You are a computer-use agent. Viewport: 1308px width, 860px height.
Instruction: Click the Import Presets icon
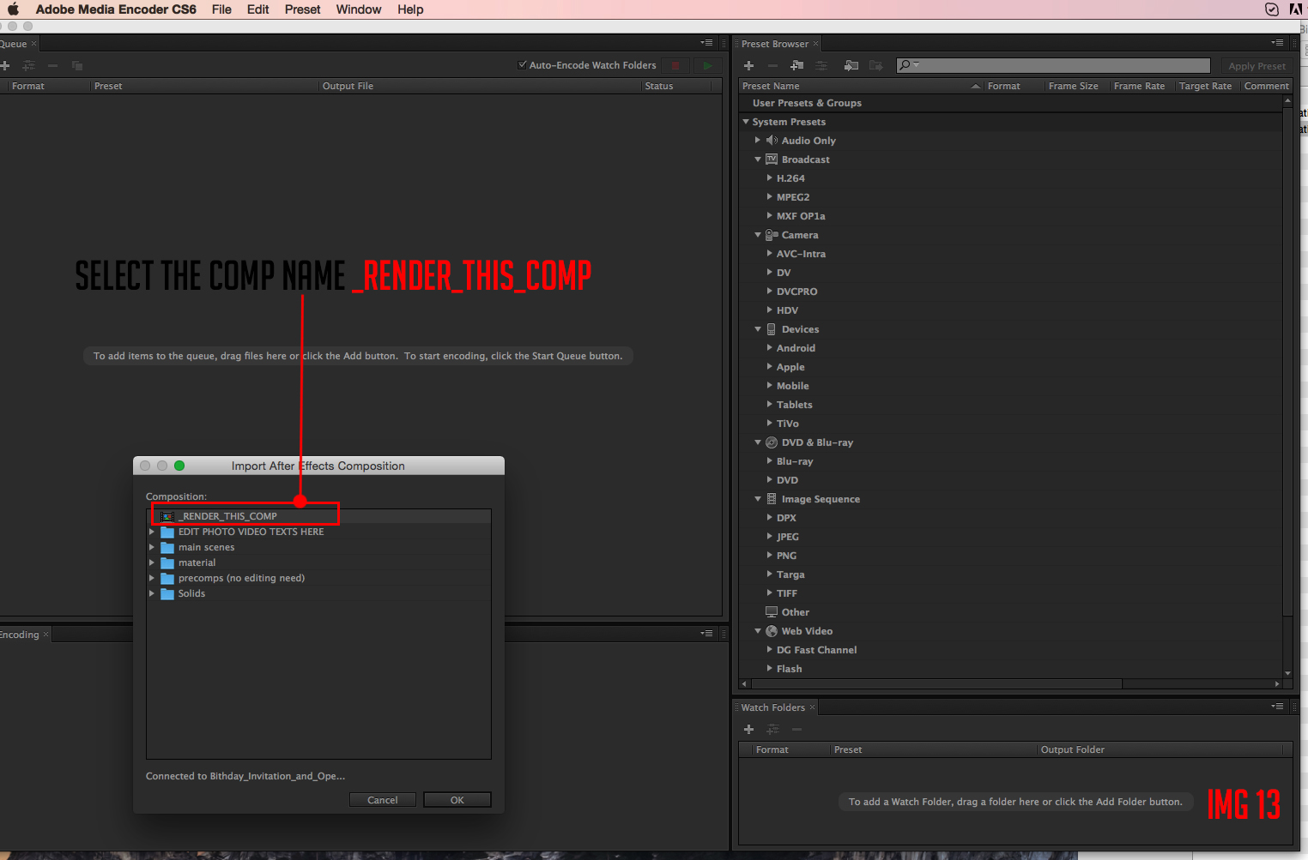coord(851,66)
